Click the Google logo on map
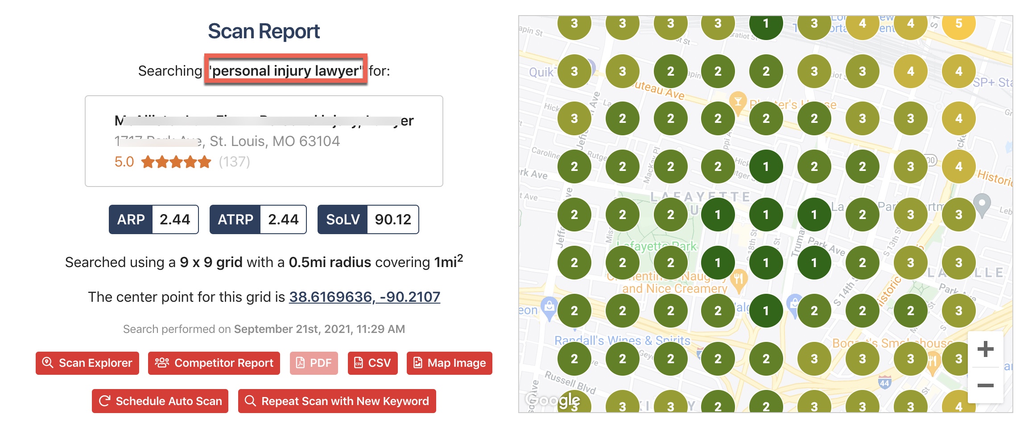Image resolution: width=1024 pixels, height=438 pixels. 552,400
